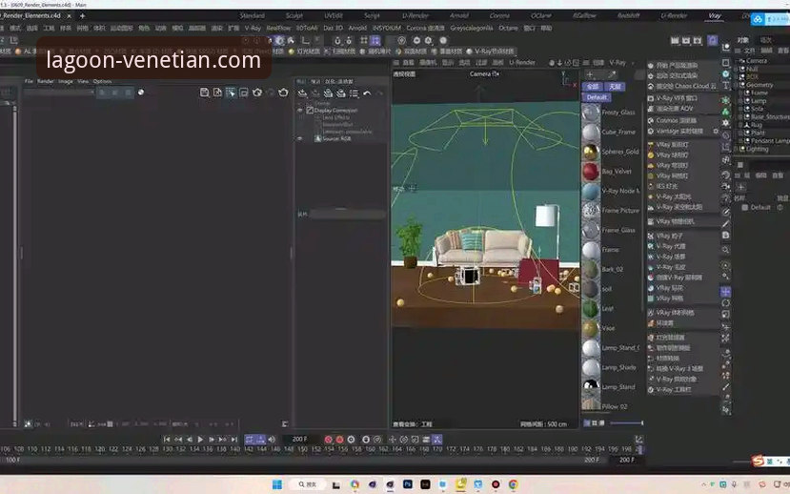Switch to the Redshift layout tab

tap(628, 15)
